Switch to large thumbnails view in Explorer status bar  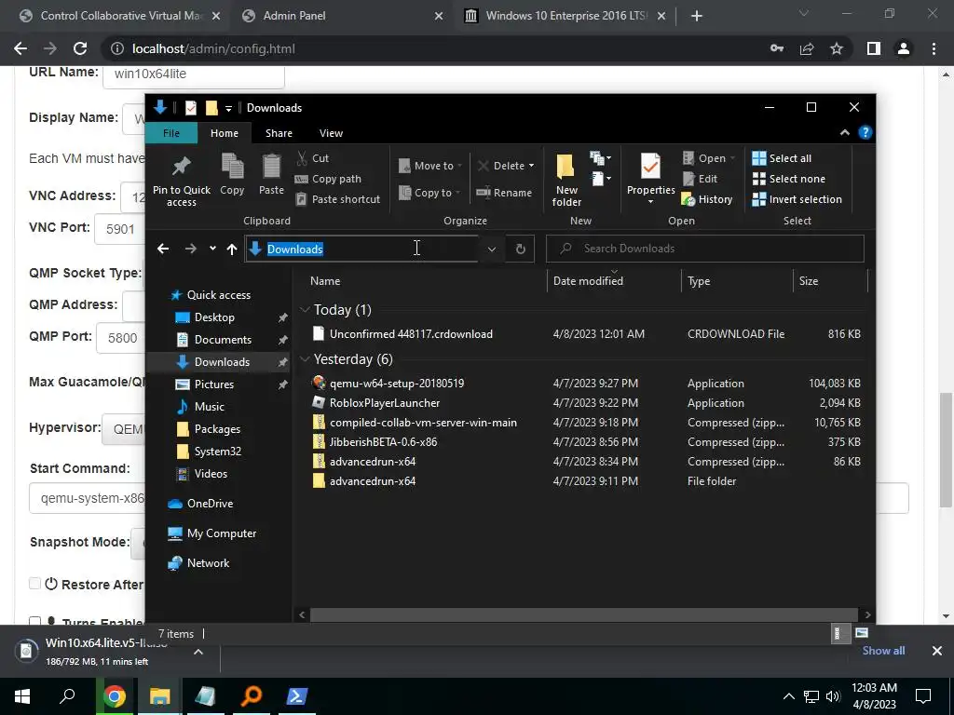point(862,633)
